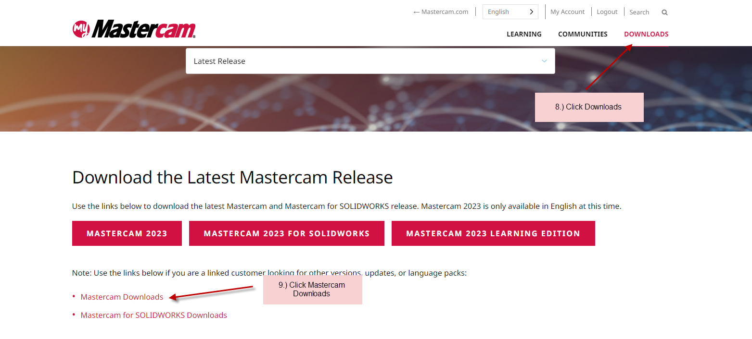Open Mastercam for SOLIDWORKS Downloads link
752x339 pixels.
pyautogui.click(x=154, y=315)
